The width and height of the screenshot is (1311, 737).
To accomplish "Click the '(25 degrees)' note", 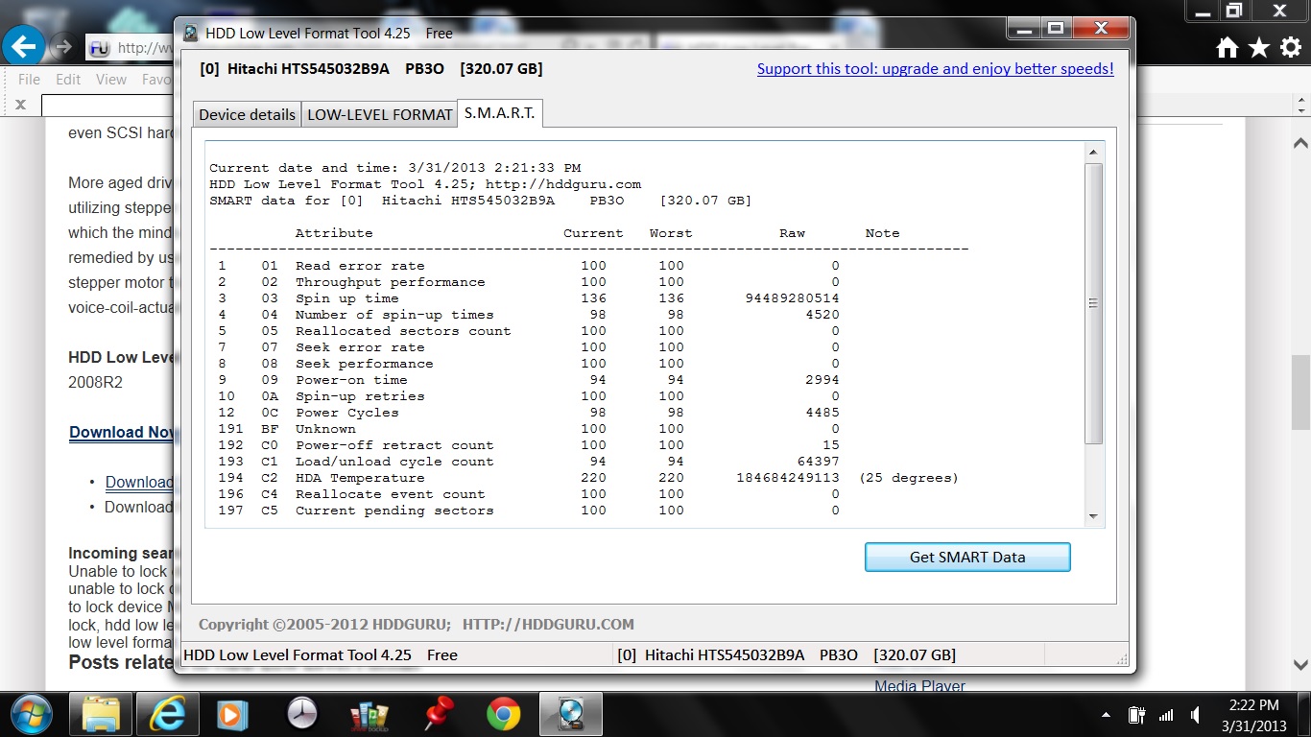I will [909, 478].
